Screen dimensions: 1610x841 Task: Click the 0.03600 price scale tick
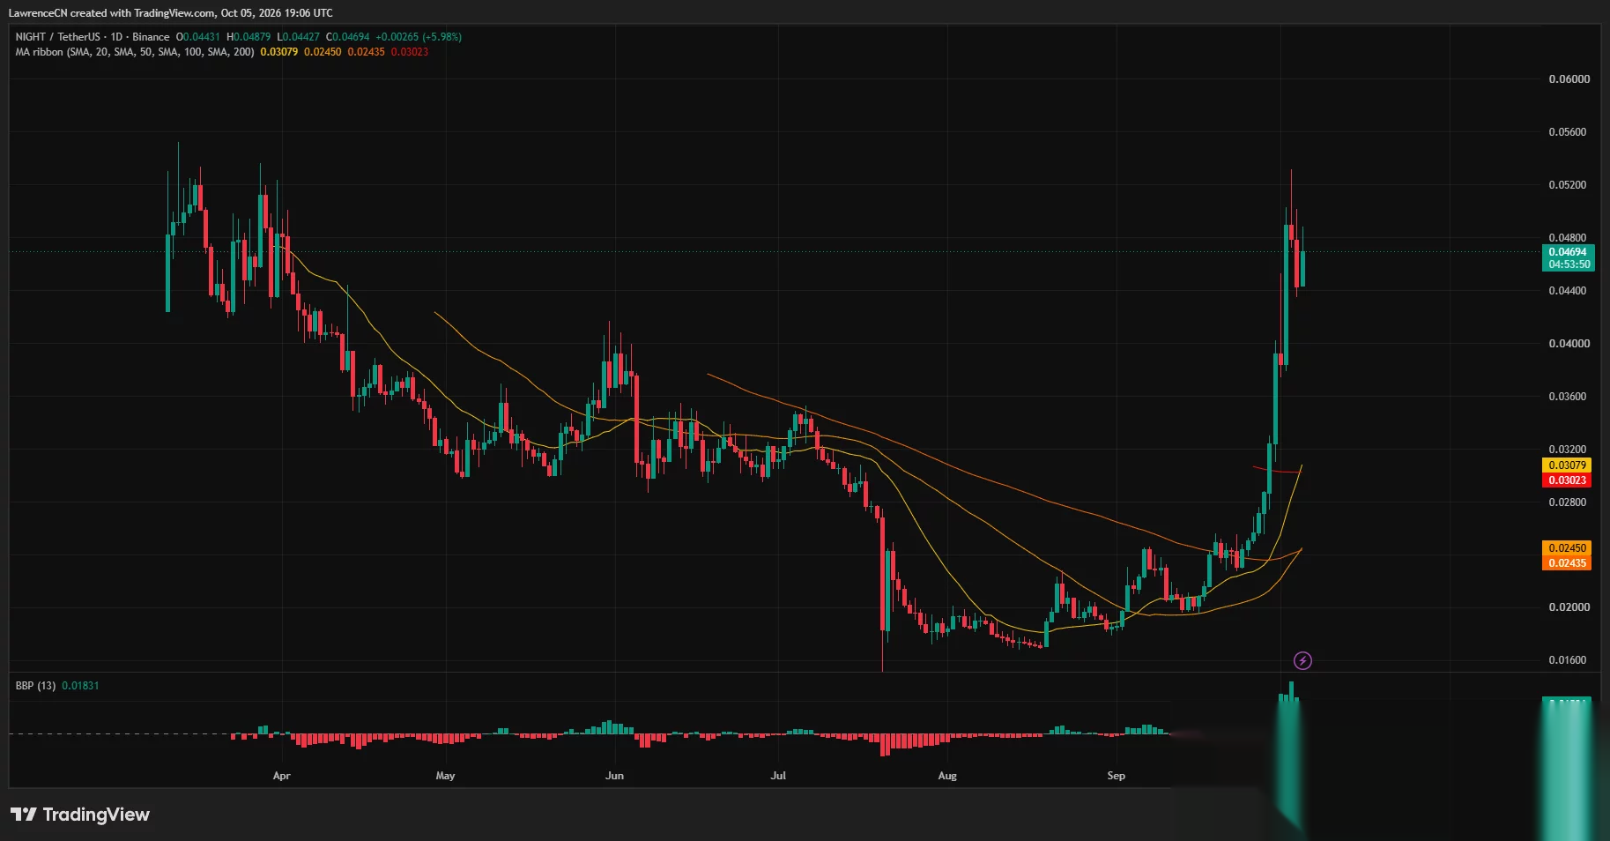click(x=1569, y=397)
